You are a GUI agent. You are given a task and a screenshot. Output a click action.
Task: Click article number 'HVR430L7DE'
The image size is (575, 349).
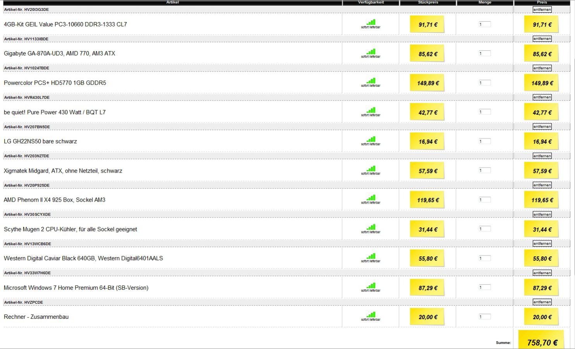[x=37, y=97]
